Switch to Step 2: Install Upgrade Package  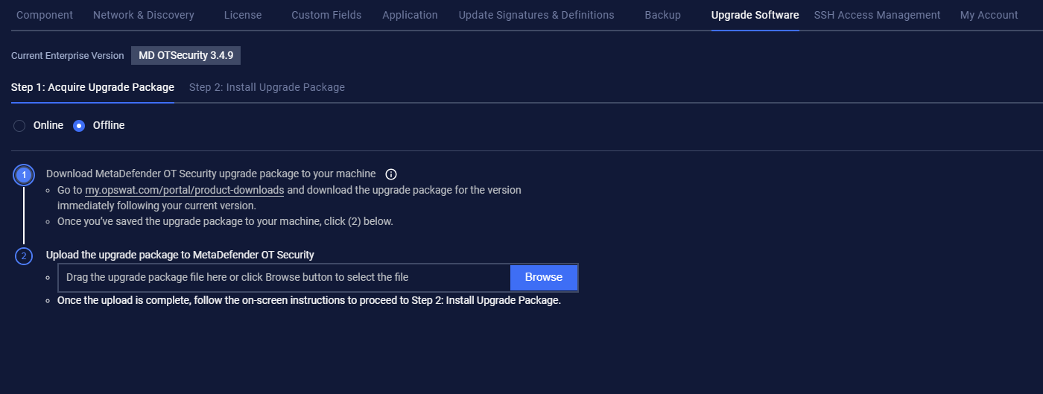(x=267, y=87)
